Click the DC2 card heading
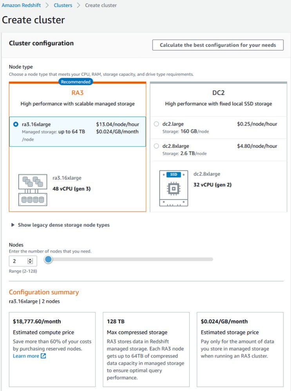291x391 pixels. tap(219, 93)
